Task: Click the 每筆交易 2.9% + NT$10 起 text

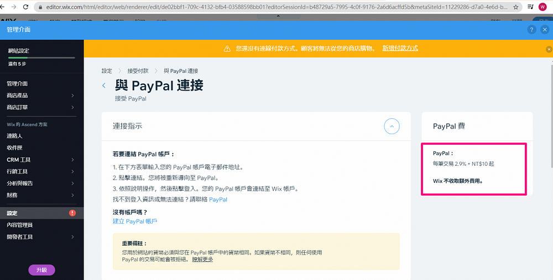Action: [x=463, y=164]
